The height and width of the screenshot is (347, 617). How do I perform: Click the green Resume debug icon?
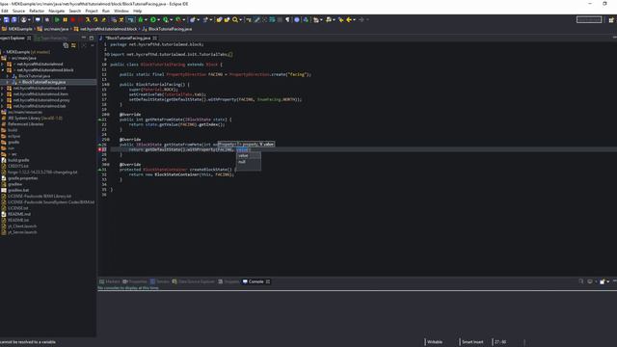coord(57,19)
